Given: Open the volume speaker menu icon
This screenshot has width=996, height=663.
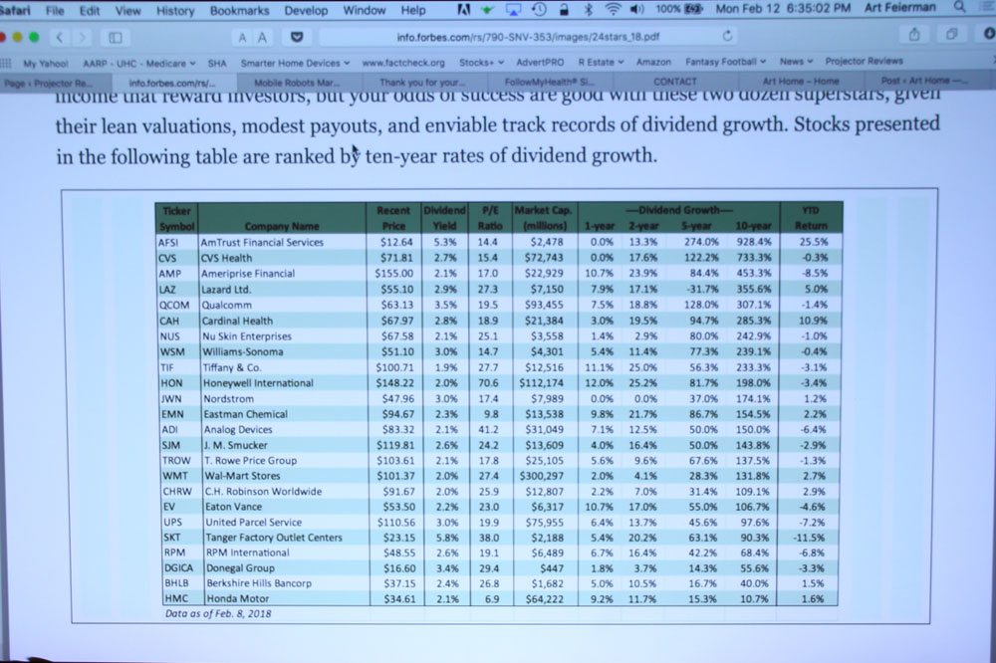Looking at the screenshot, I should (x=637, y=10).
